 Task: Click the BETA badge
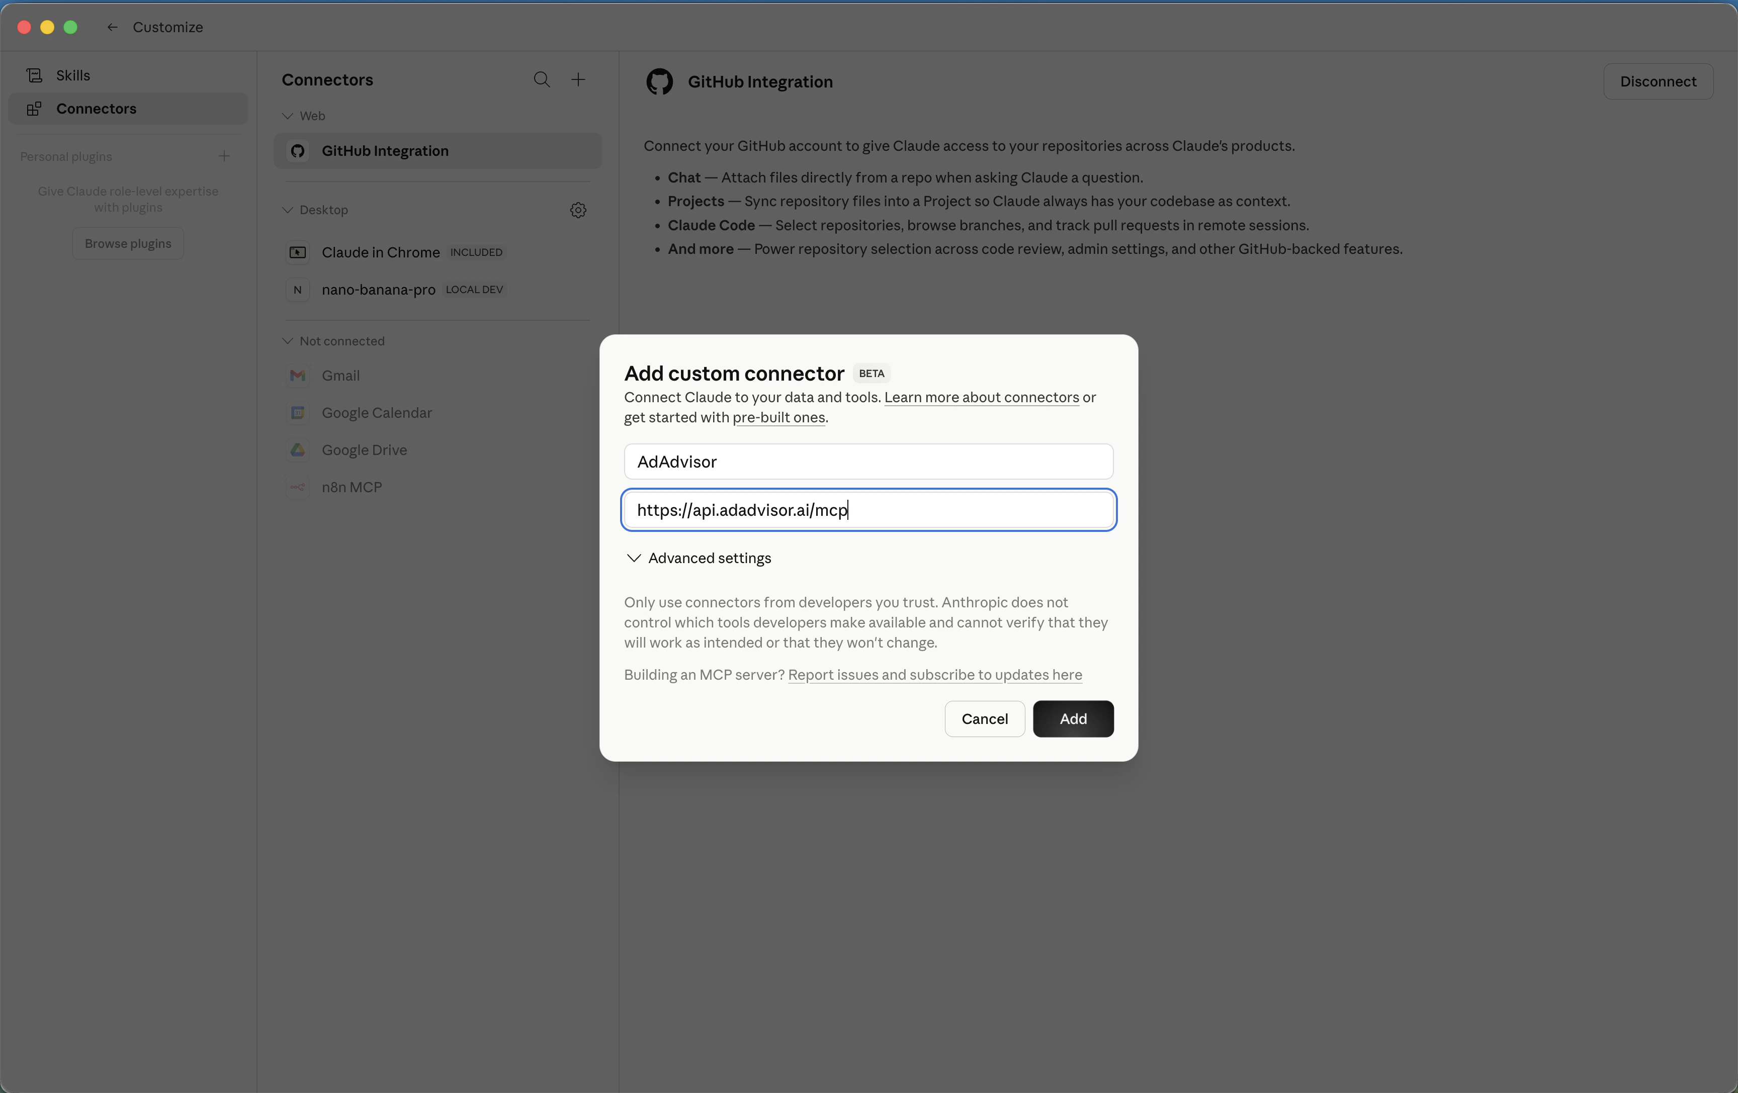coord(871,373)
